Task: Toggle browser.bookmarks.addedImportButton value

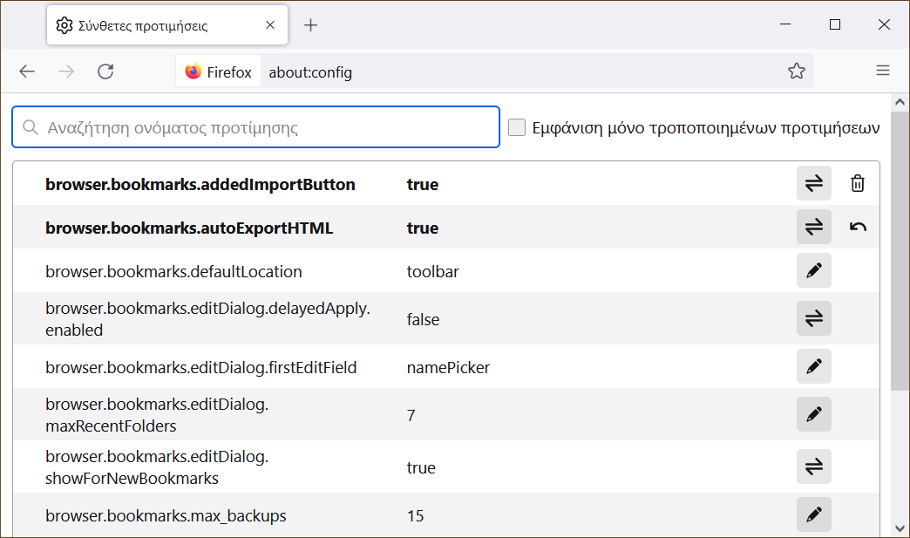Action: click(x=813, y=183)
